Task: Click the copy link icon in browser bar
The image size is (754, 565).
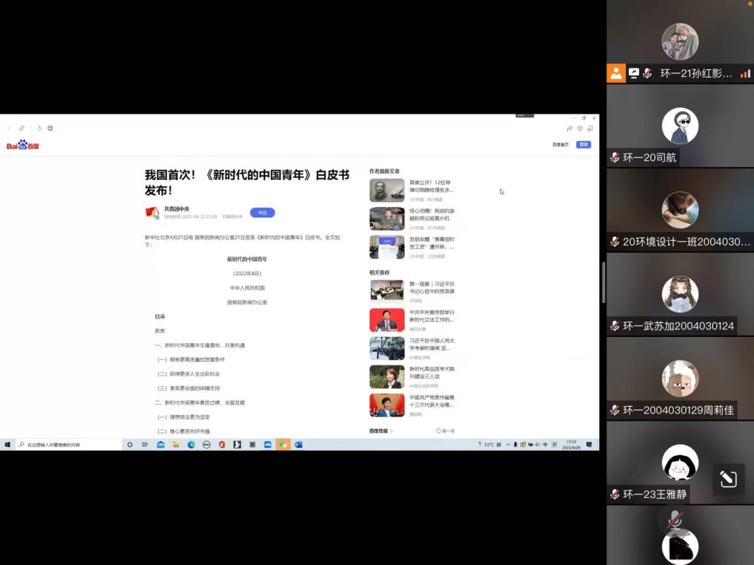Action: tap(22, 128)
